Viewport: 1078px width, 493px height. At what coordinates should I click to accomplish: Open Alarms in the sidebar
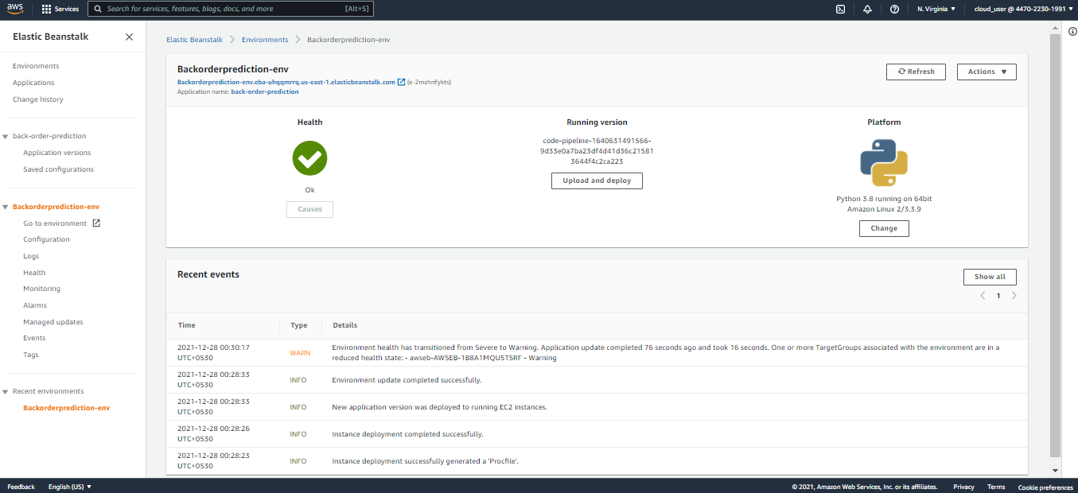[x=35, y=305]
